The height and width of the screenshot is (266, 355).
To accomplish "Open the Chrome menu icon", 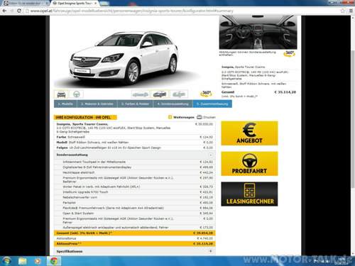I will pyautogui.click(x=351, y=11).
